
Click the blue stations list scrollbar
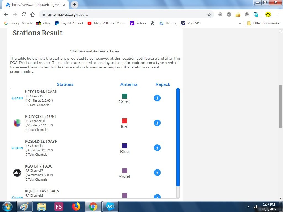[x=178, y=137]
